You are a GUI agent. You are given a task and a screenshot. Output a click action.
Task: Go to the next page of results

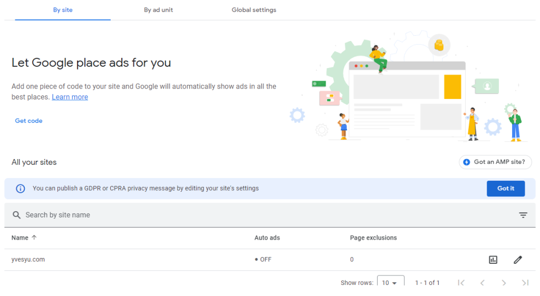pos(504,283)
